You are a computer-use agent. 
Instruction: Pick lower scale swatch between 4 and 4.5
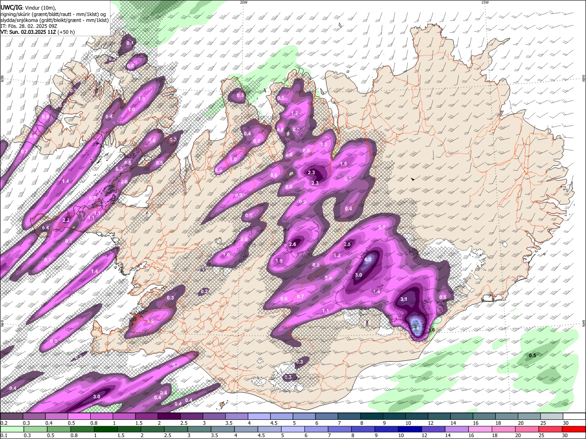246,429
